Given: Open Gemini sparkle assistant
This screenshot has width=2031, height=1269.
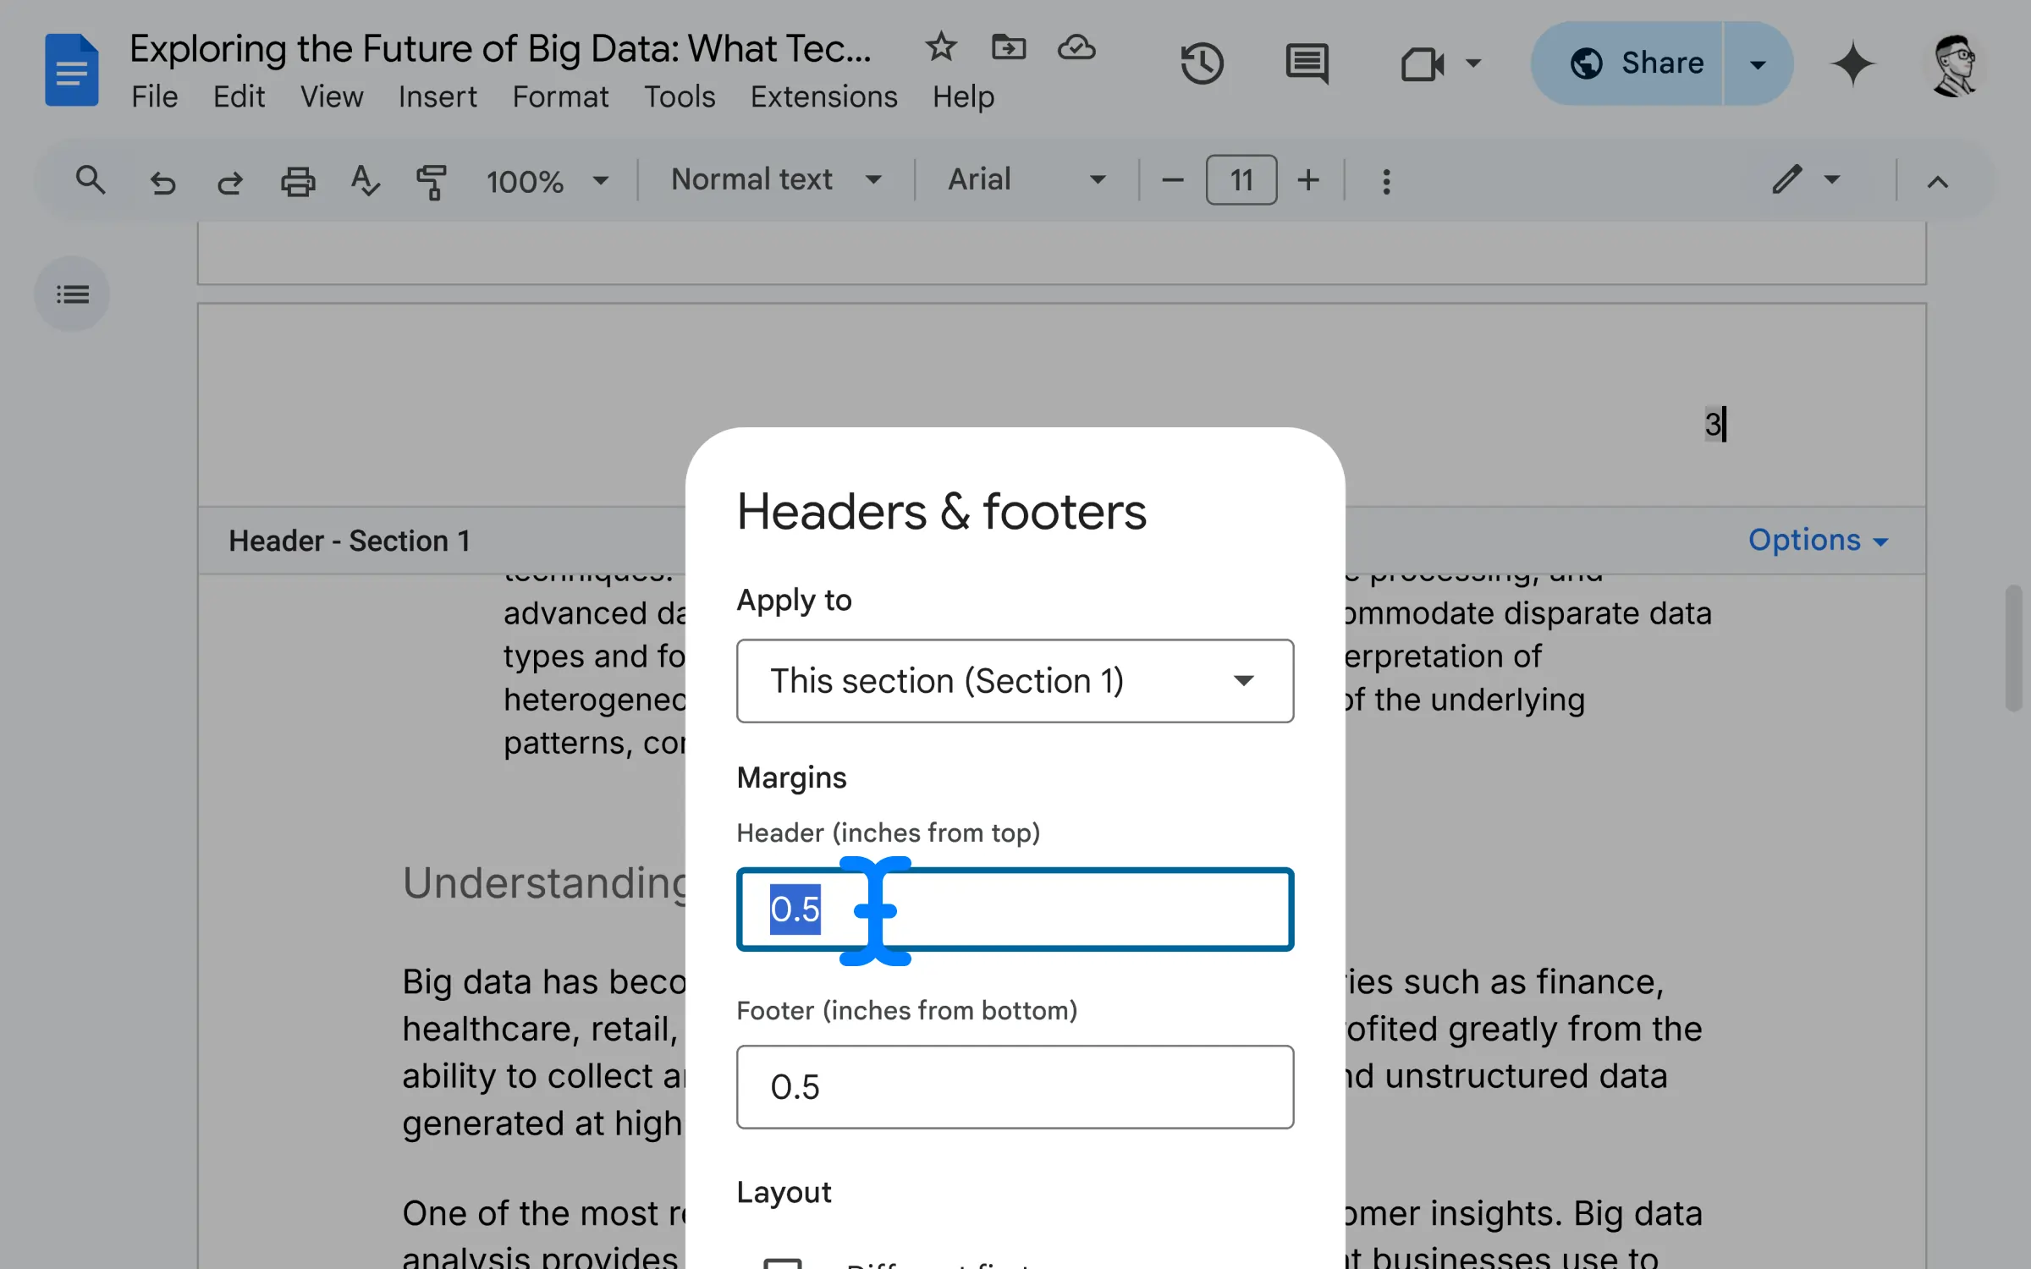Looking at the screenshot, I should click(1852, 63).
